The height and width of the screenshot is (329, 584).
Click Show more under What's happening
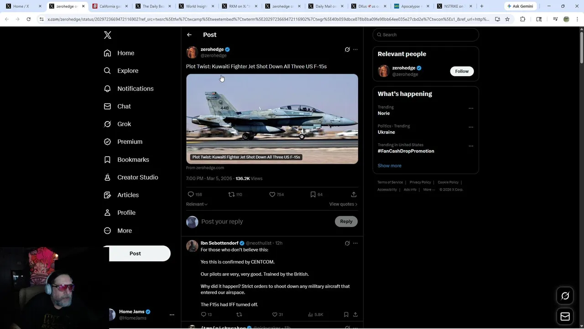point(390,166)
